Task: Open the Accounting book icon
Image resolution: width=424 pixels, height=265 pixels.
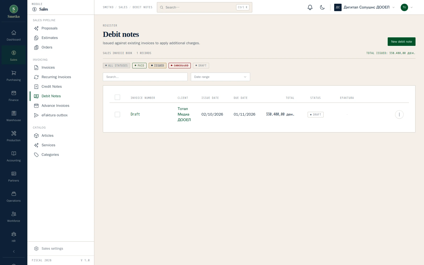Action: click(14, 153)
